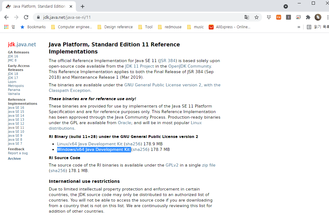This screenshot has height=216, width=329.
Task: Close the Java Platform tab
Action: click(71, 6)
